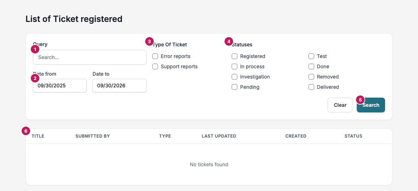
Task: Click the TITLE column header
Action: (x=38, y=136)
